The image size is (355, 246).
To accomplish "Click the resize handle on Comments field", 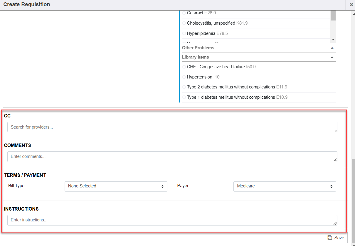I will coord(335,160).
